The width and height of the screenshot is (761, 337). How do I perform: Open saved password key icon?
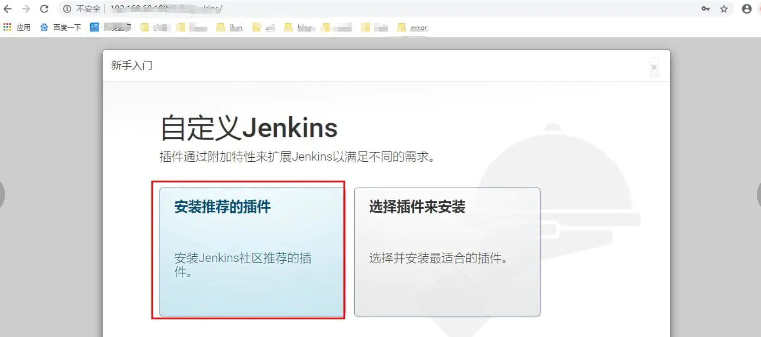(706, 9)
